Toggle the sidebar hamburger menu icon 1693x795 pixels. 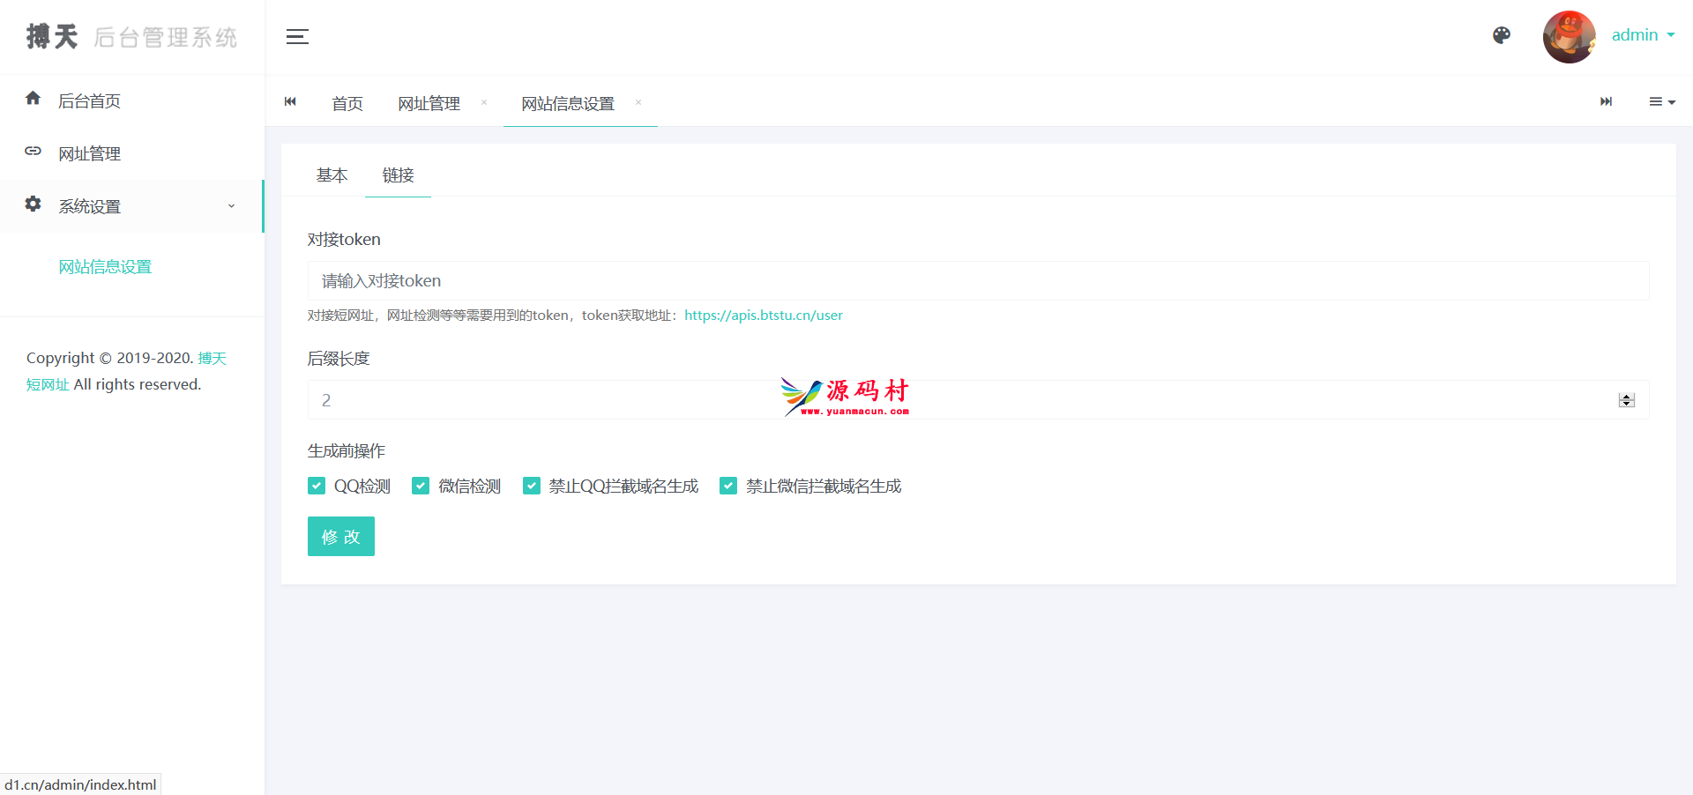click(x=297, y=37)
